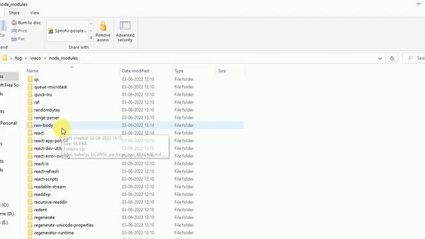Click File folder type in qs row
The image size is (425, 239).
tap(184, 79)
